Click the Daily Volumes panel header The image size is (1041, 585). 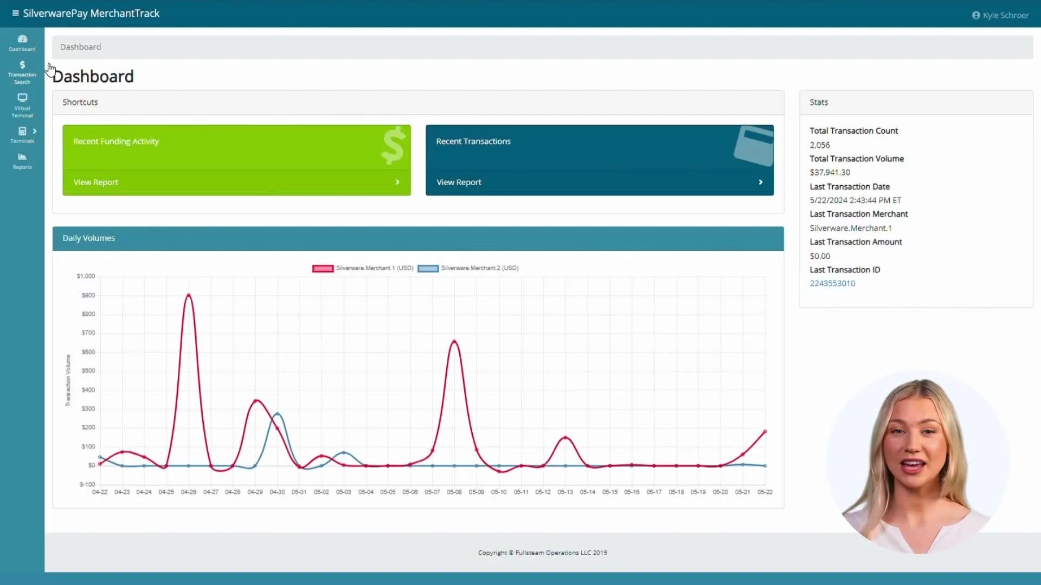pyautogui.click(x=418, y=238)
